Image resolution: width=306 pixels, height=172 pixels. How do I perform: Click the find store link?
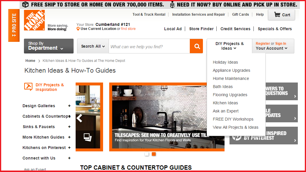(128, 29)
